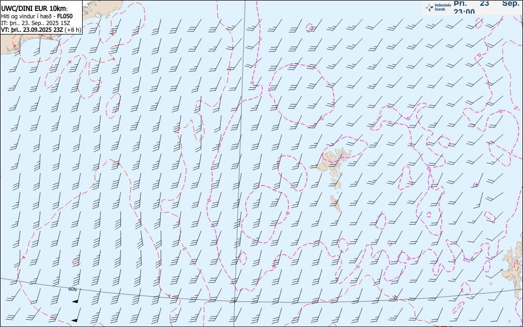
Task: Click the "UWC/DINI EUR 10km:" title text
Action: [x=35, y=9]
